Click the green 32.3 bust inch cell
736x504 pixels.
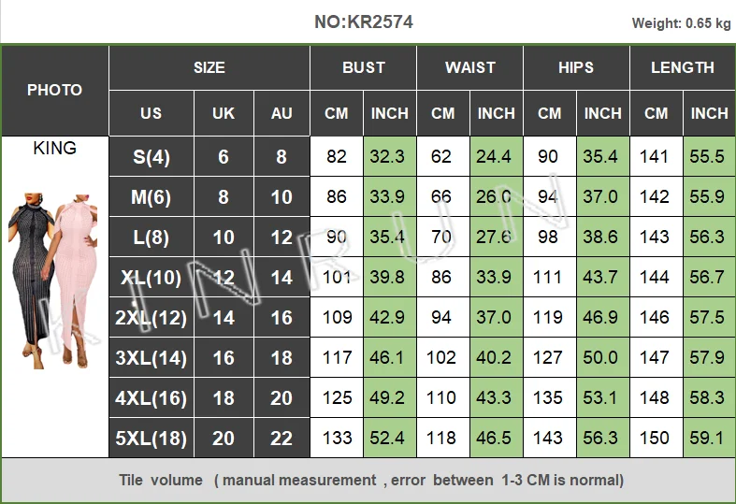(x=390, y=157)
